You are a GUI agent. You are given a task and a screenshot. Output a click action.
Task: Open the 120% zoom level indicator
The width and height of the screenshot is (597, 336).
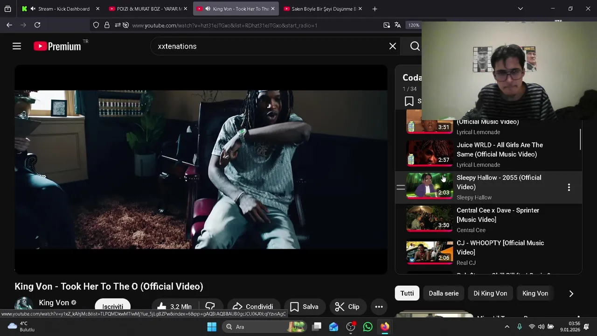(x=414, y=25)
